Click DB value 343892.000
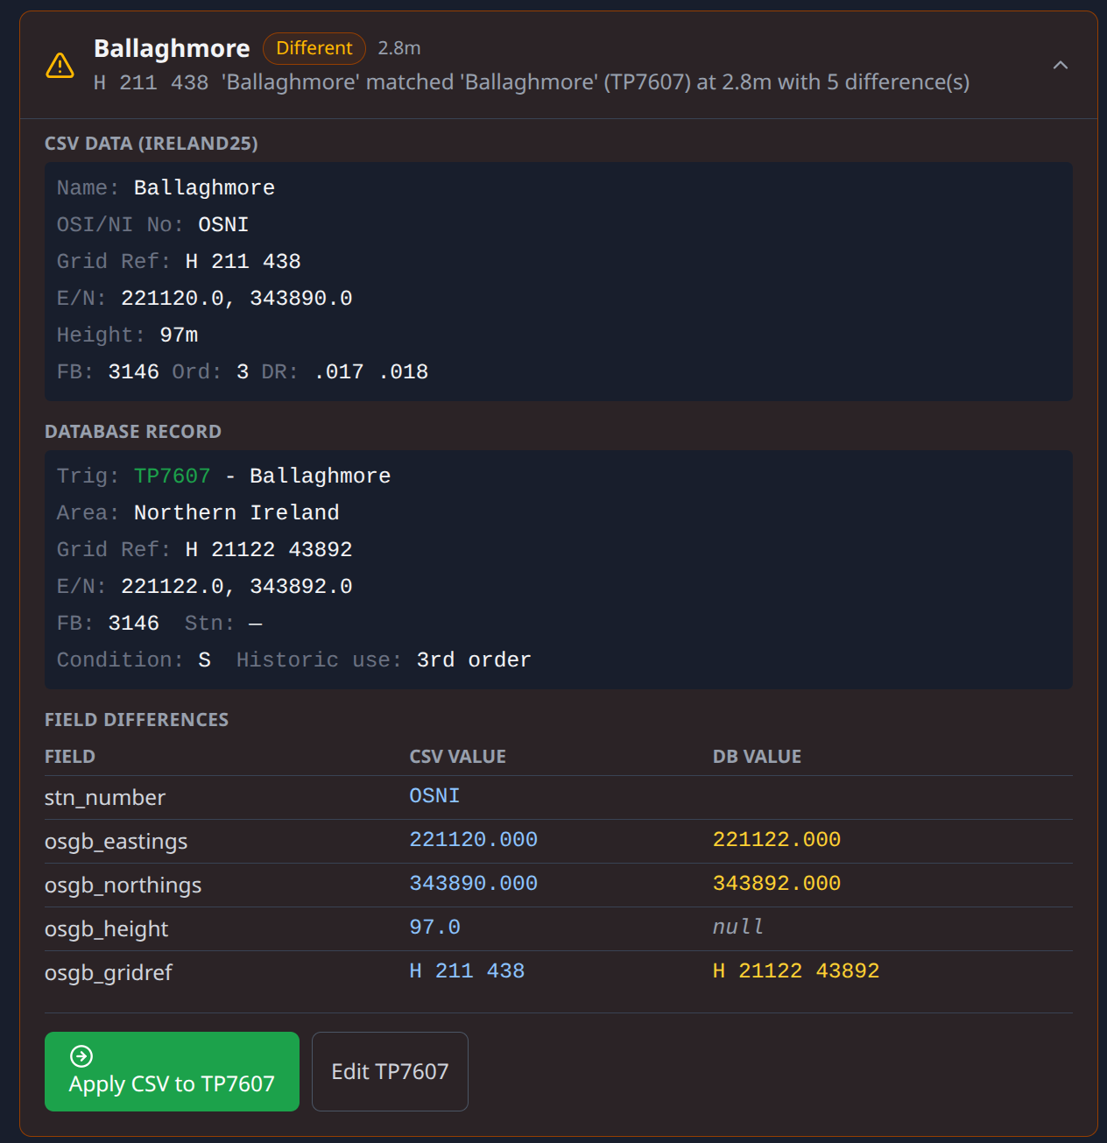Image resolution: width=1107 pixels, height=1143 pixels. [777, 883]
